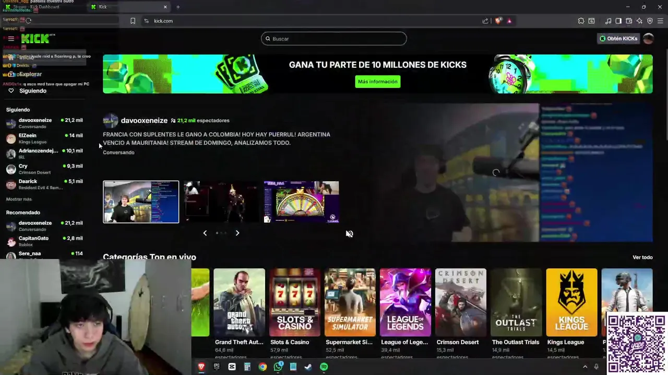Open site settings icon beside kick.com
Screen dimensions: 668x375
(x=146, y=21)
